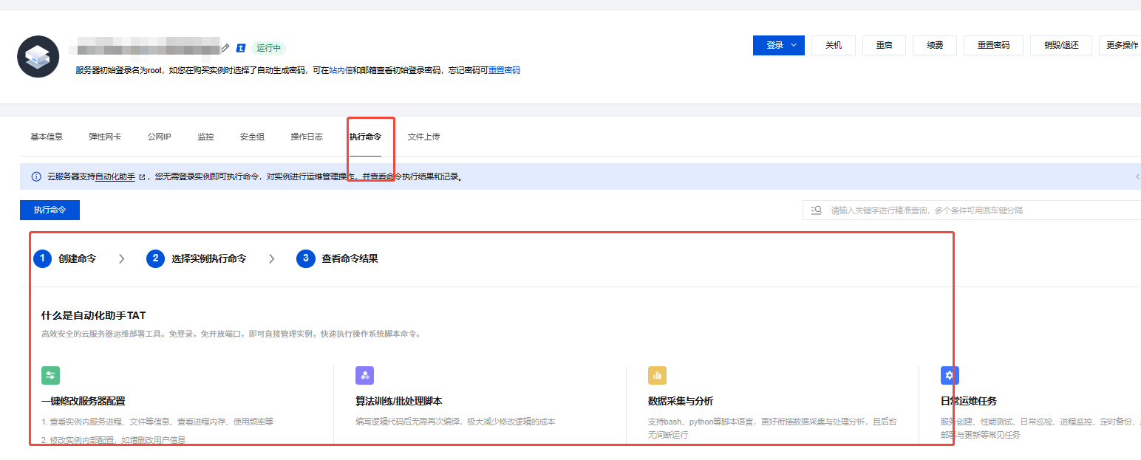Click the green server configuration icon
Screen dimensions: 1141x460
point(50,376)
